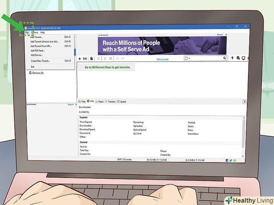Click the Create New Torrent file icon
274x205 pixels.
point(91,59)
